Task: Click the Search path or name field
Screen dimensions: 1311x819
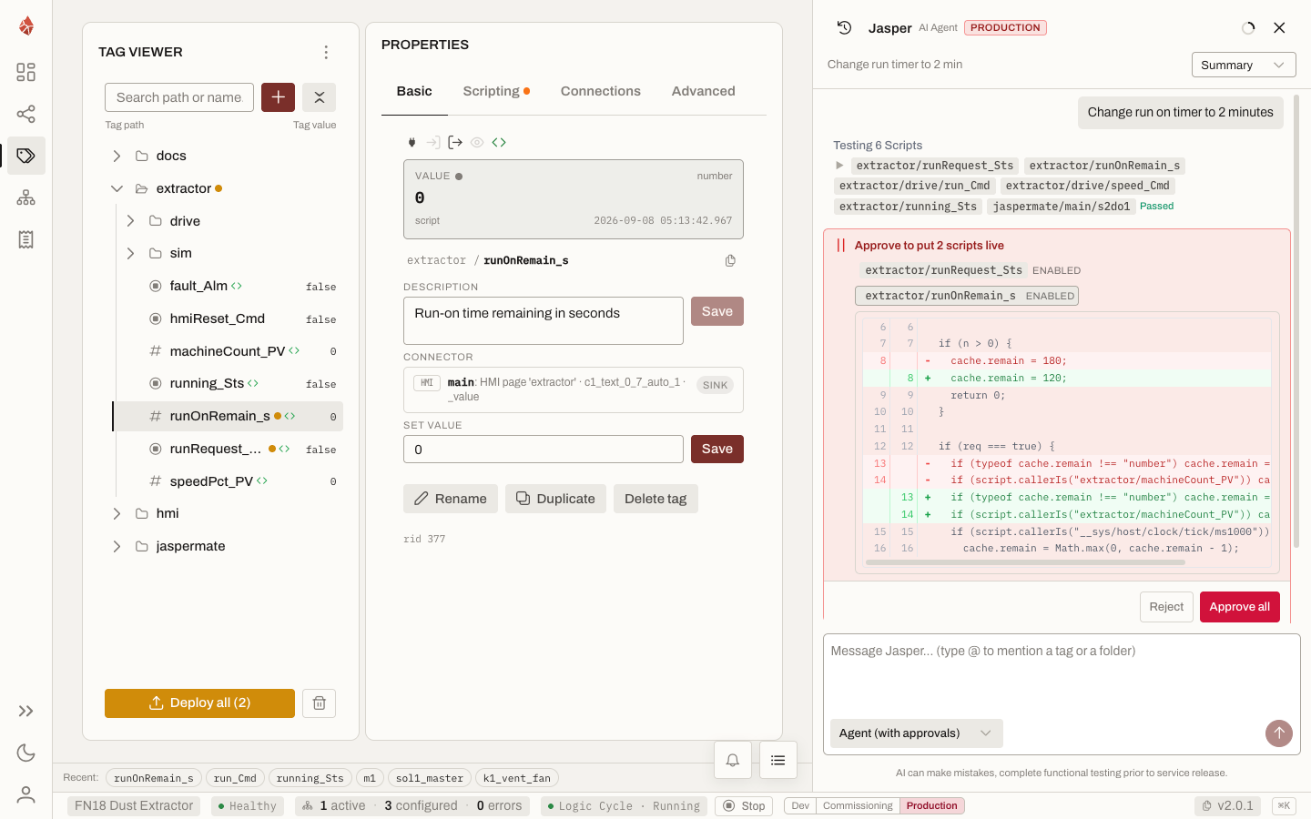Action: (179, 97)
